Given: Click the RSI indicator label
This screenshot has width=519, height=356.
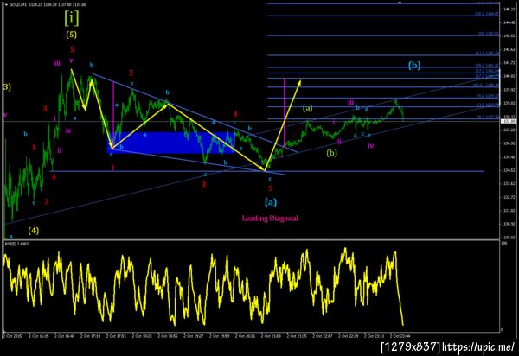Looking at the screenshot, I should point(16,244).
